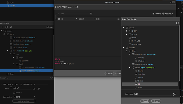Add a new action step with plus icon

2,27
